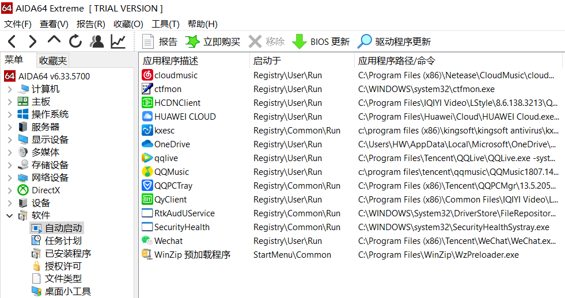Select the cloudmusic startup entry
The width and height of the screenshot is (565, 298).
(x=176, y=75)
